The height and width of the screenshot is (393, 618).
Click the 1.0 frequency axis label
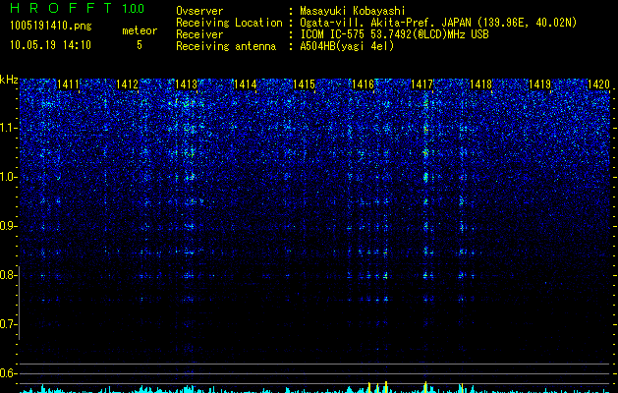[x=8, y=177]
